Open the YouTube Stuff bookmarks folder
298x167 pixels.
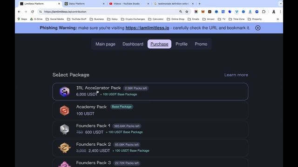click(77, 19)
